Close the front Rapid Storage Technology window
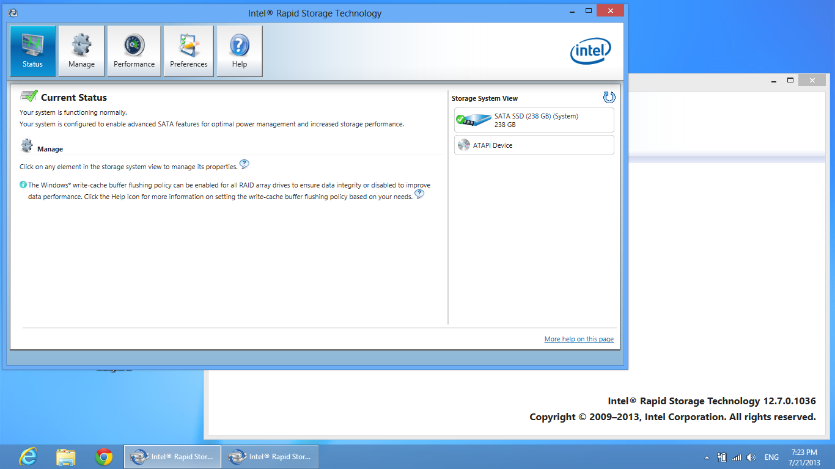 [x=610, y=10]
